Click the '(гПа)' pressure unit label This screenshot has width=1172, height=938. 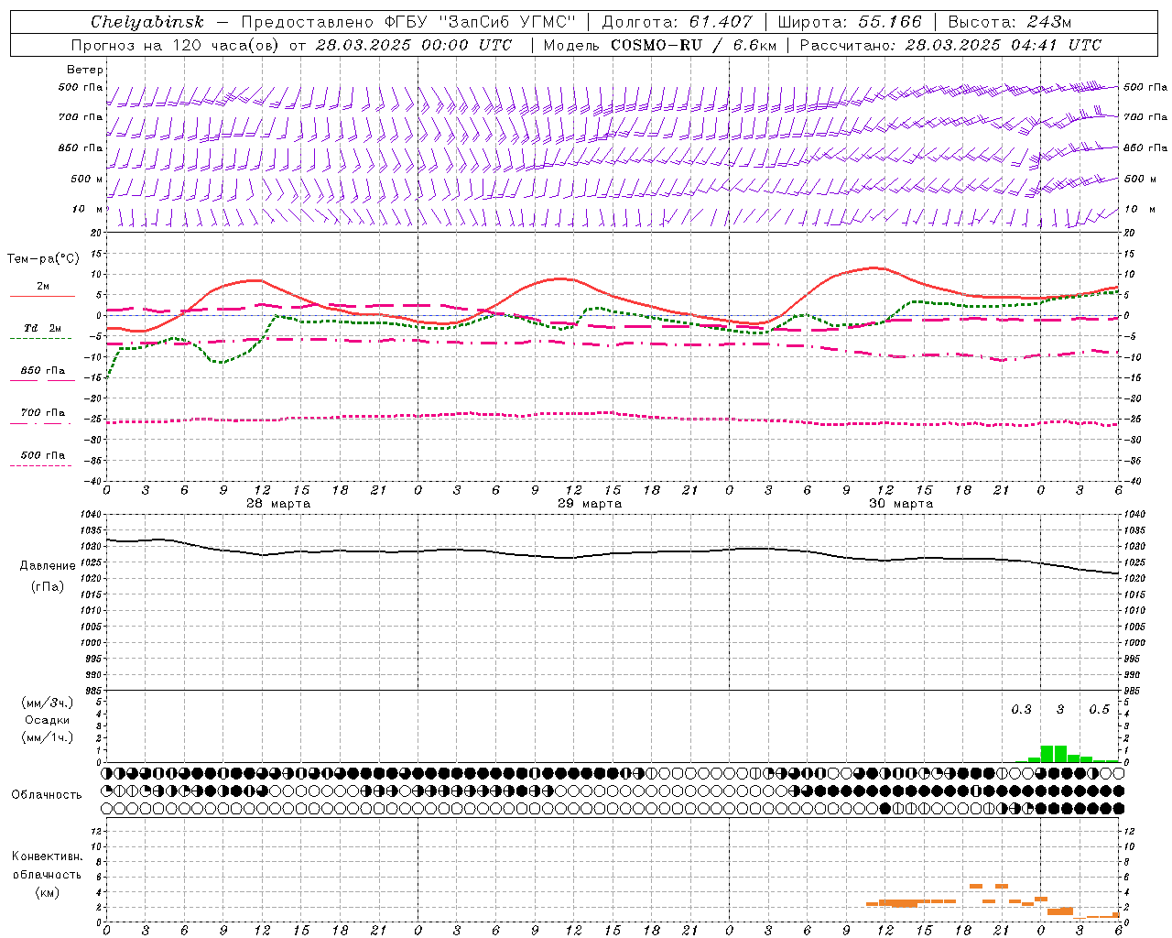(x=48, y=586)
